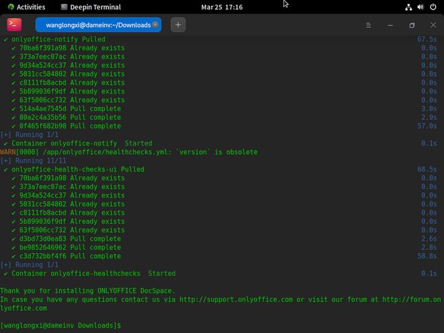Click the WARN version is obsolete line
This screenshot has width=444, height=333.
pyautogui.click(x=129, y=152)
